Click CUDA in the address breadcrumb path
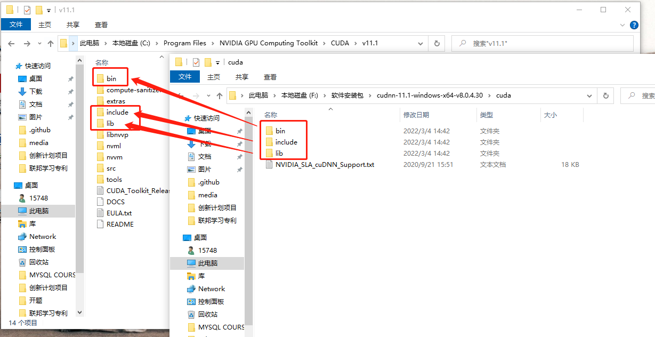This screenshot has height=337, width=655. (x=340, y=43)
